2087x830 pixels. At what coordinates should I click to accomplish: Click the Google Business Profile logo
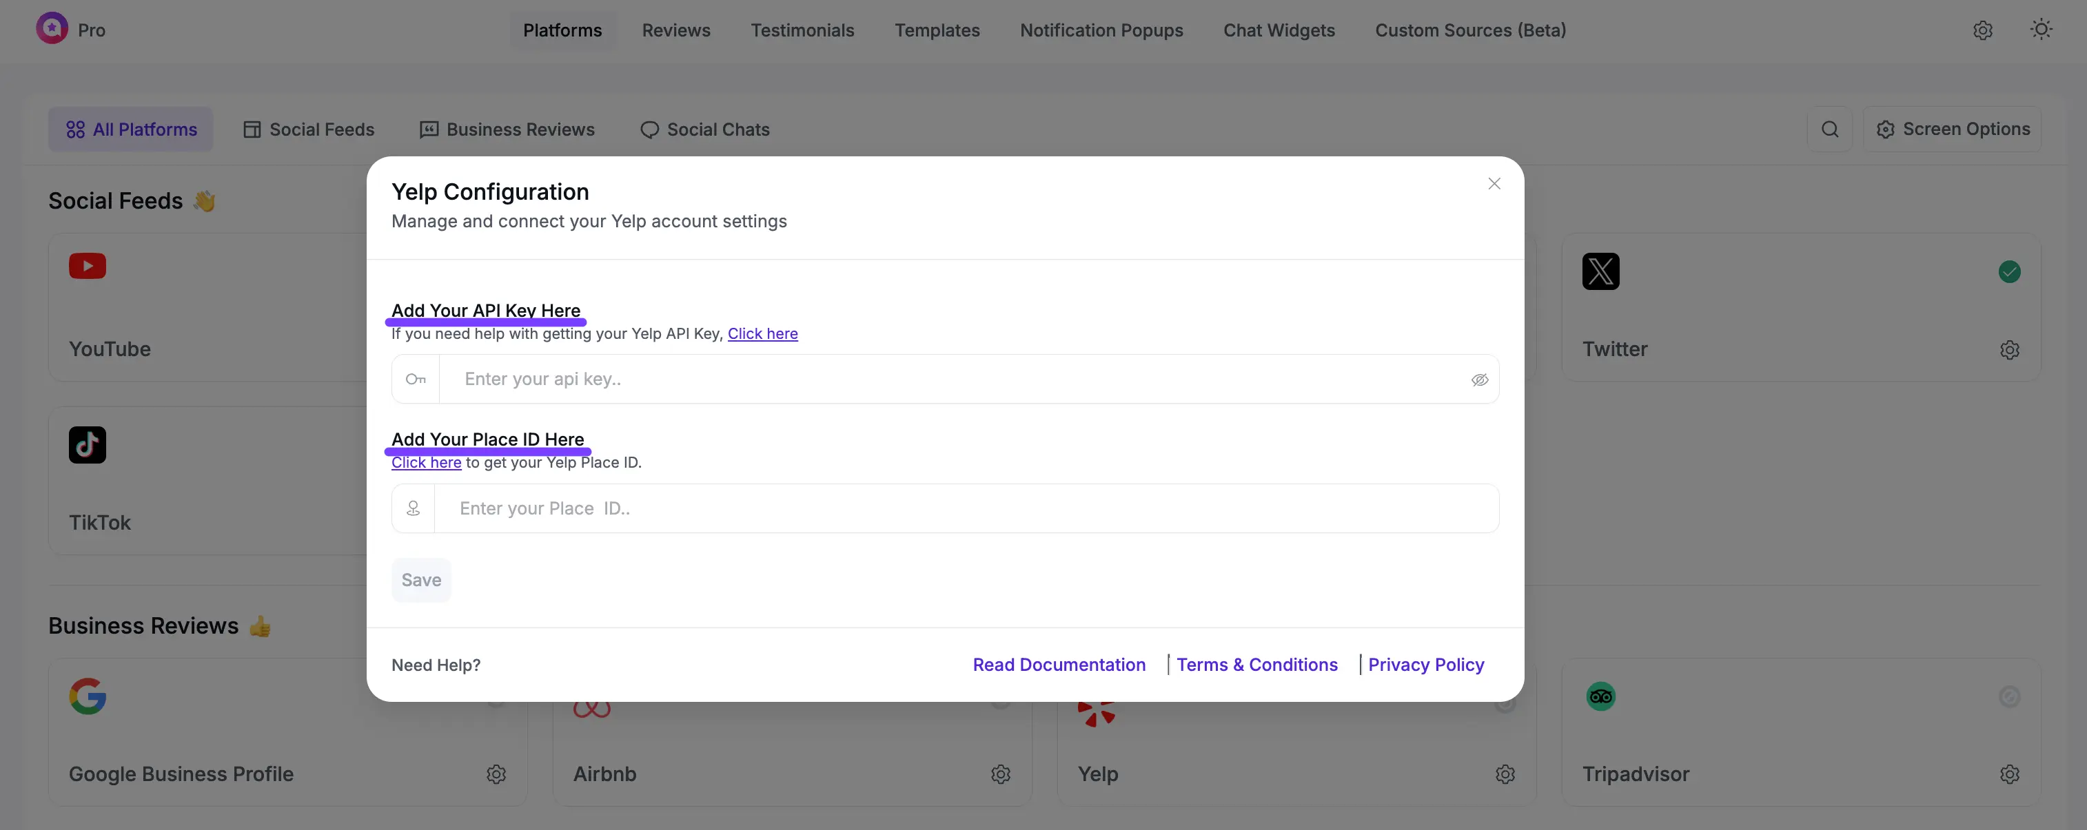coord(88,696)
